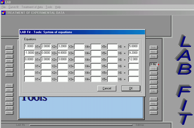Click the LAB application icon in title bar

(x=3, y=2)
